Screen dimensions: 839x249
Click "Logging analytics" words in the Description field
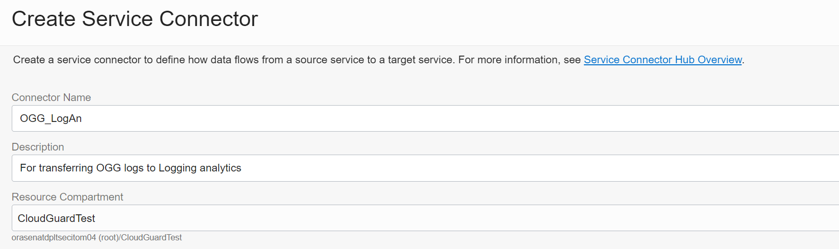pos(200,168)
